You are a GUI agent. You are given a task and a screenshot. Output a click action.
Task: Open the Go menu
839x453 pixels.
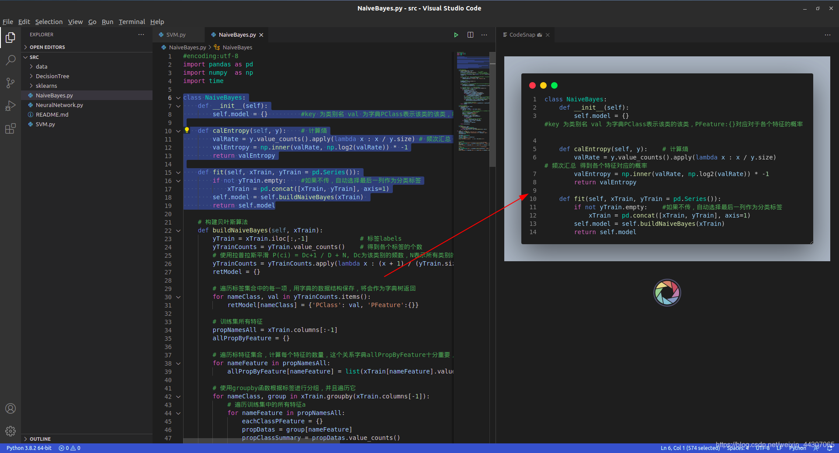[92, 22]
